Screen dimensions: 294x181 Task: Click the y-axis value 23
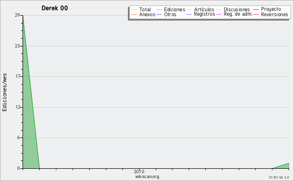(18, 46)
